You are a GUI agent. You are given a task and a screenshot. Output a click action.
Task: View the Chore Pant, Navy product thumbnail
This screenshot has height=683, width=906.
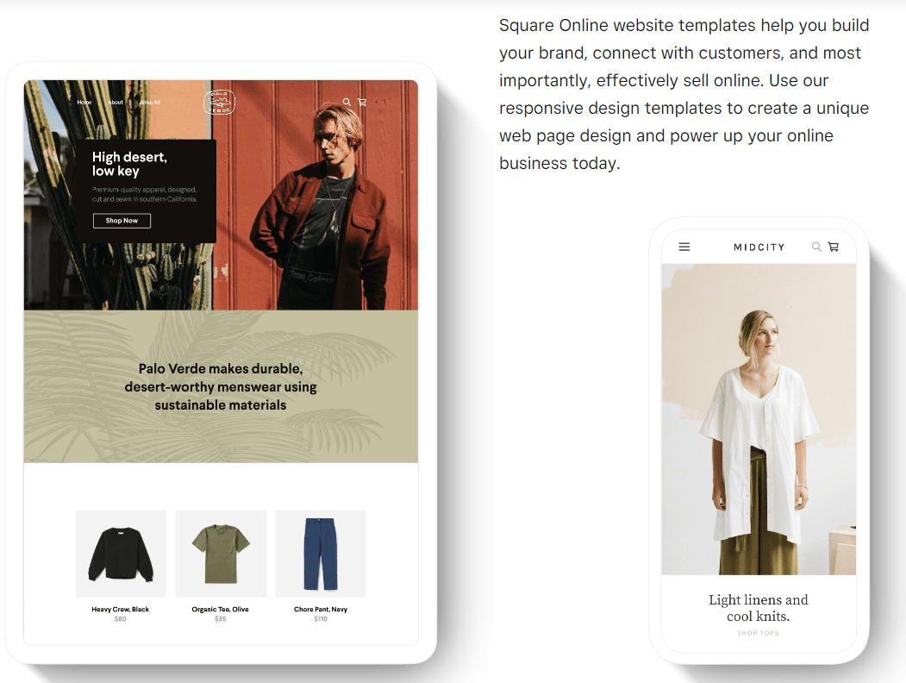tap(320, 553)
